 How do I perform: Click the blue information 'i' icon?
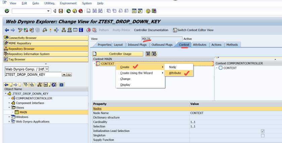(81, 30)
